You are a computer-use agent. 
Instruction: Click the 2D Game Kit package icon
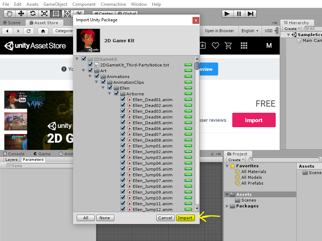(x=88, y=40)
